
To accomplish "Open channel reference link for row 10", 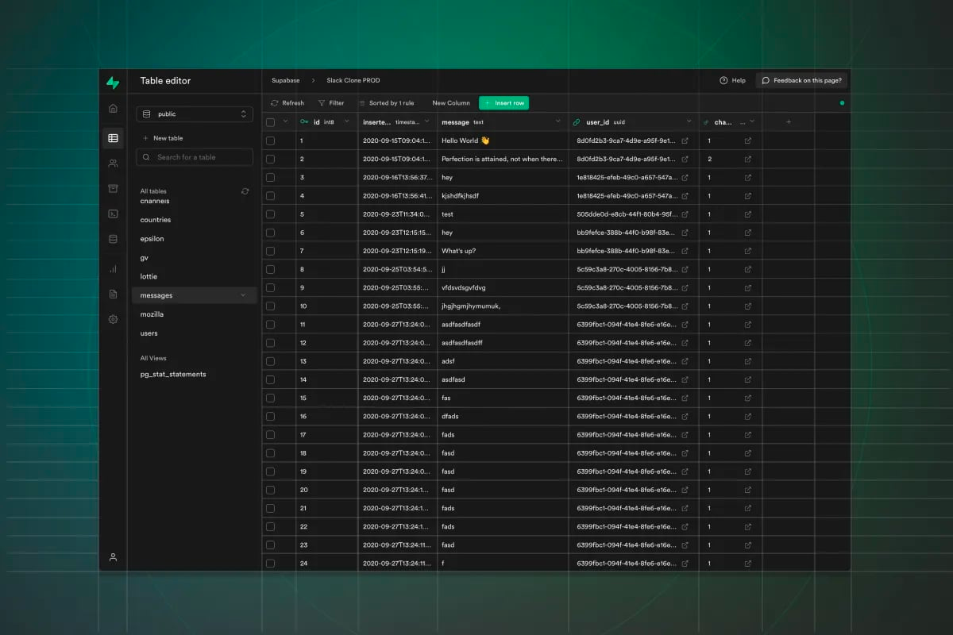I will pyautogui.click(x=748, y=306).
